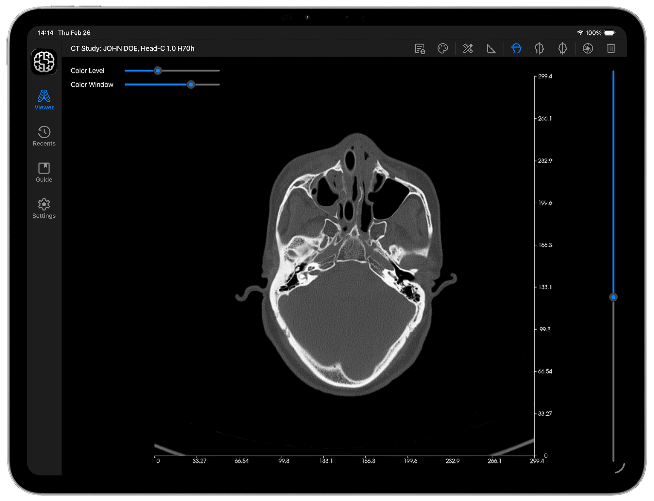Switch to the coronal head view
The image size is (654, 501).
pyautogui.click(x=563, y=48)
